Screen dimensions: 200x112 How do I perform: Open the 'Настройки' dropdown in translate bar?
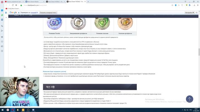pos(189,12)
